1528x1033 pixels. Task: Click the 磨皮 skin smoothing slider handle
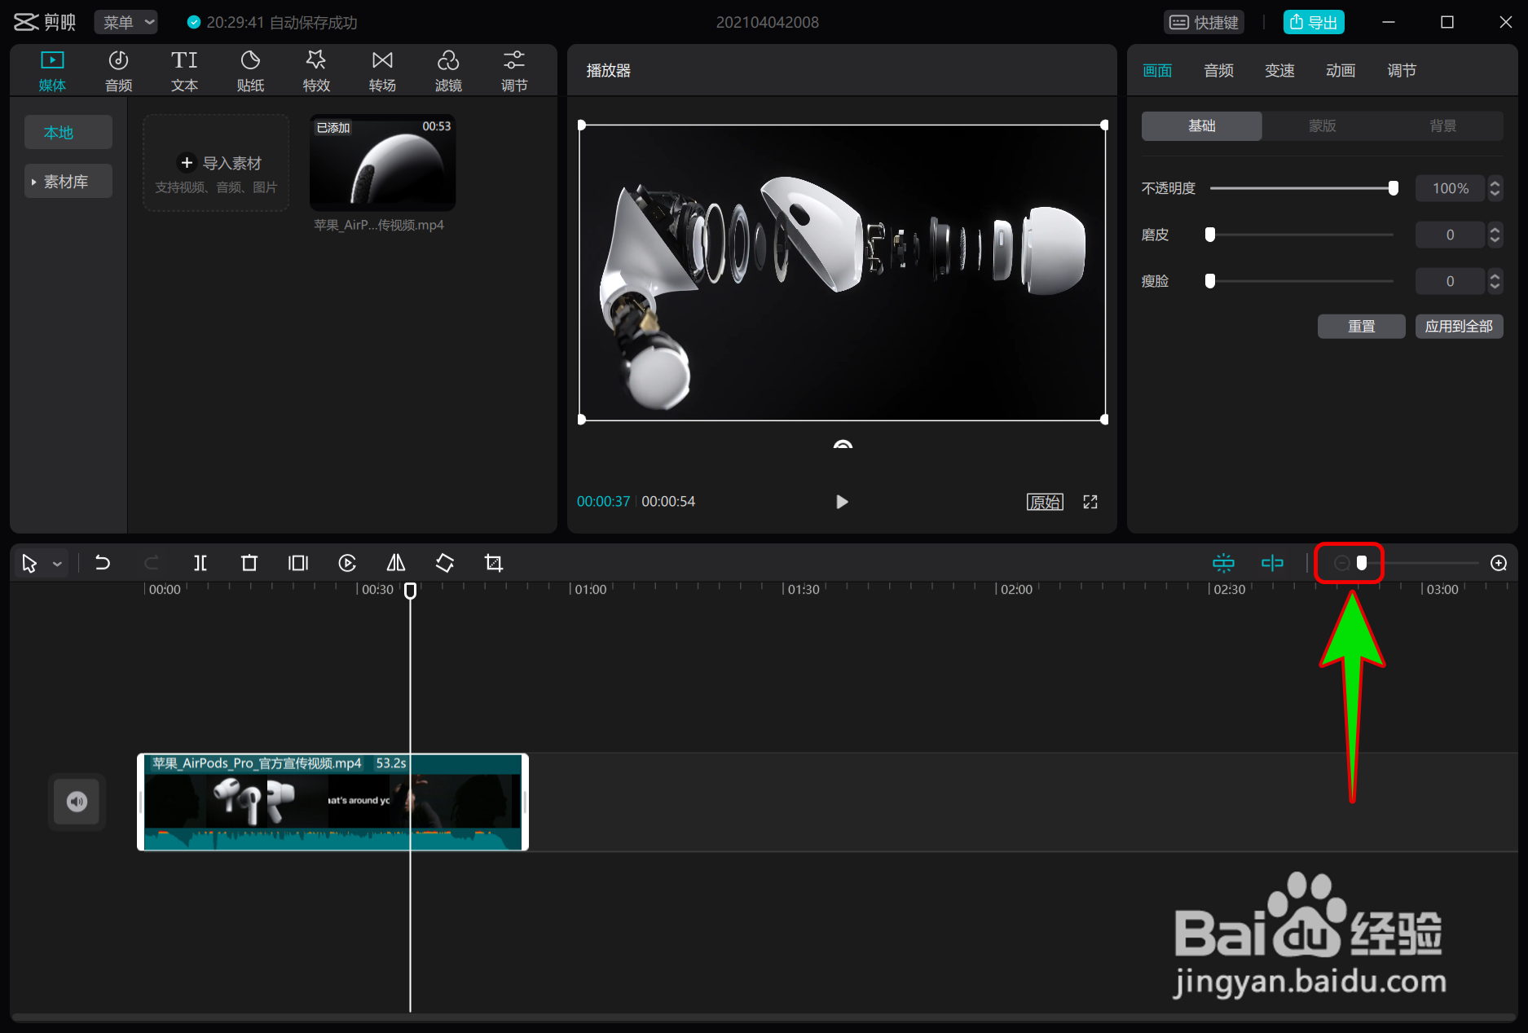pyautogui.click(x=1210, y=235)
